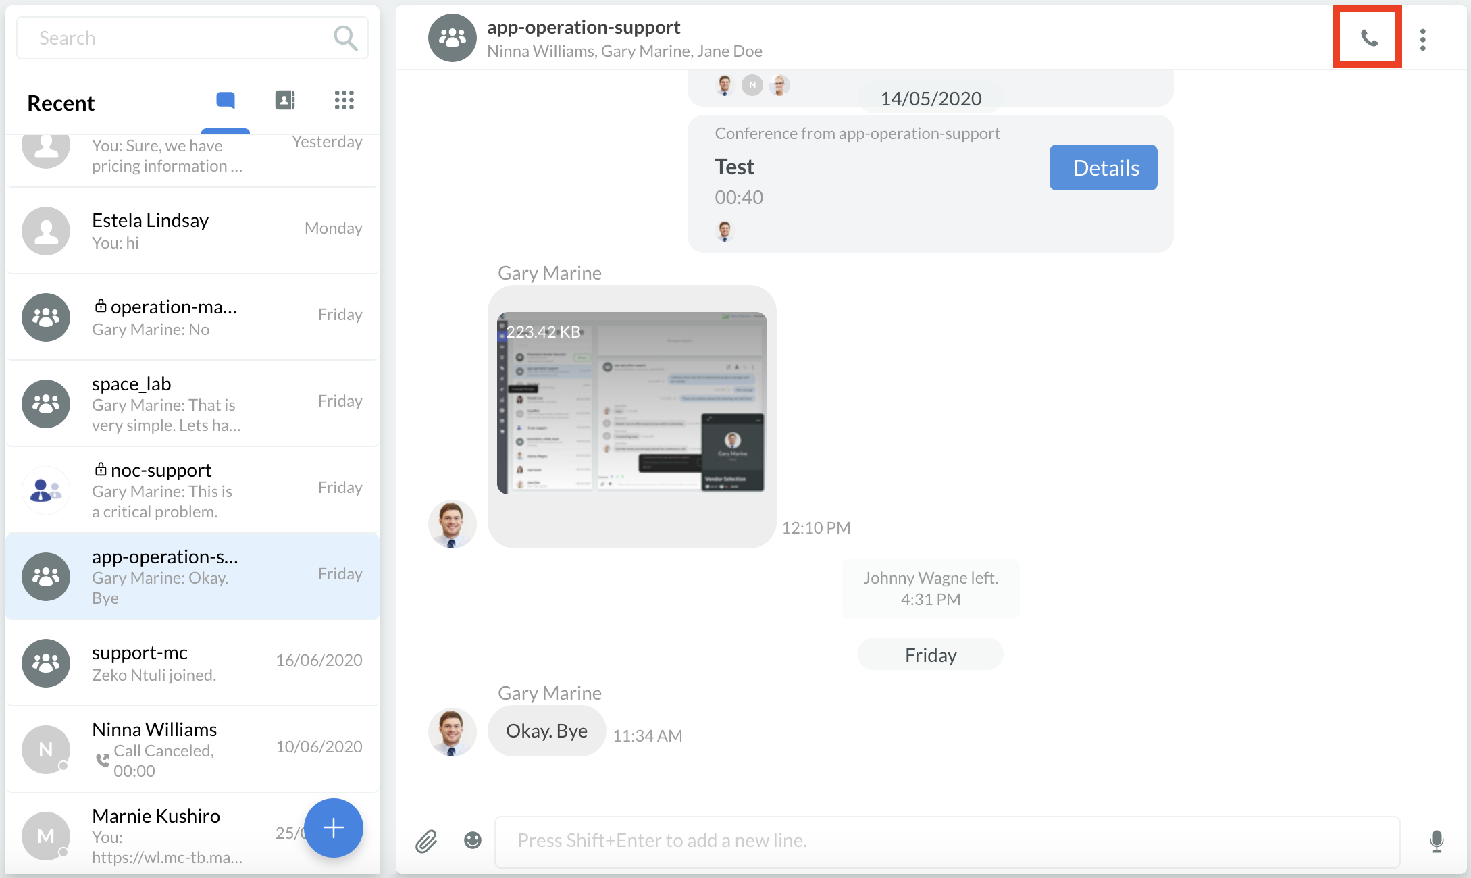
Task: Click the lock icon beside noc-support
Action: coord(100,469)
